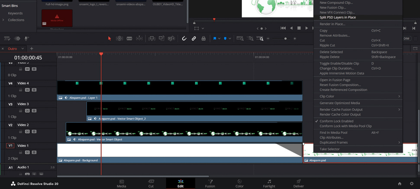Toggle the Linked Selection chain icon
420x189 pixels.
(194, 38)
